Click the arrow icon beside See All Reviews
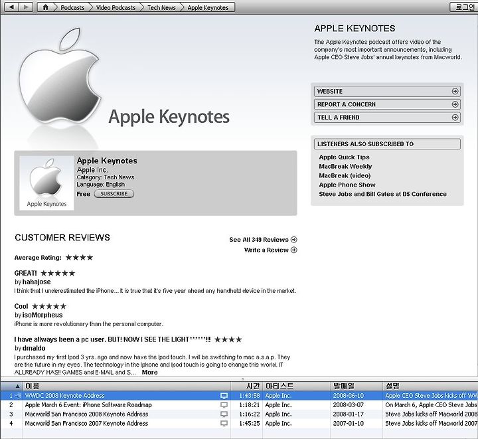The image size is (478, 439). (x=294, y=240)
